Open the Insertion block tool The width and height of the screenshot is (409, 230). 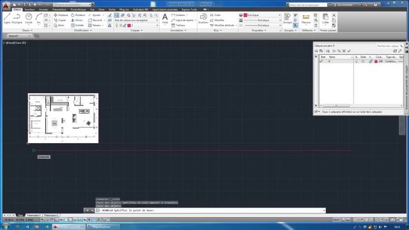(203, 19)
